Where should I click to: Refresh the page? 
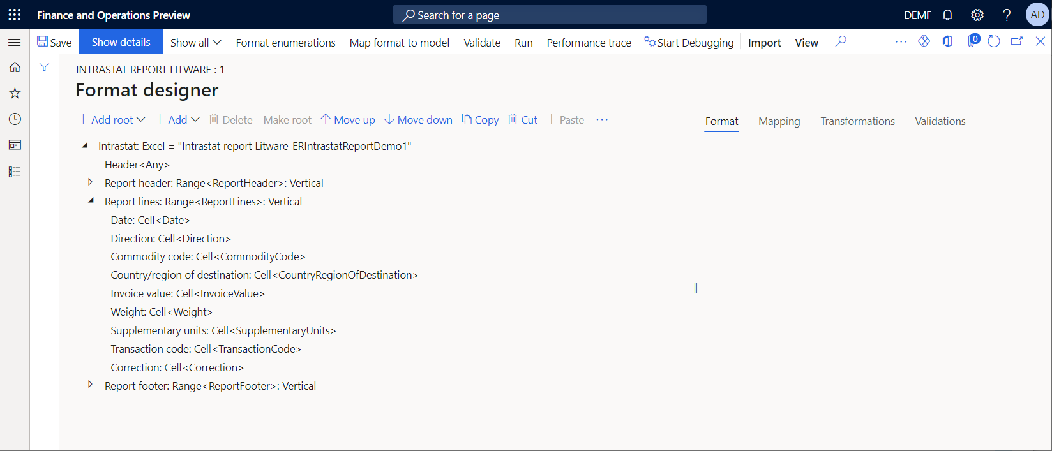click(994, 41)
